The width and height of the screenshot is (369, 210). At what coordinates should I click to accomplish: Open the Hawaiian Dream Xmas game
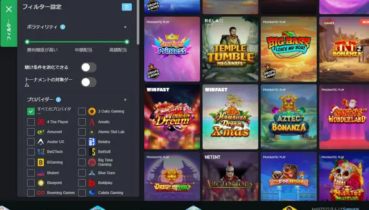[x=231, y=117]
